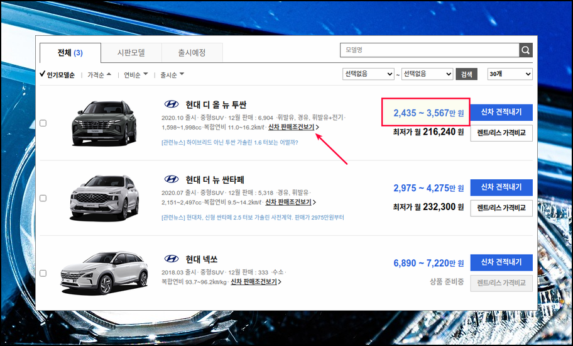Click the white Santa Fe car image

[x=104, y=198]
